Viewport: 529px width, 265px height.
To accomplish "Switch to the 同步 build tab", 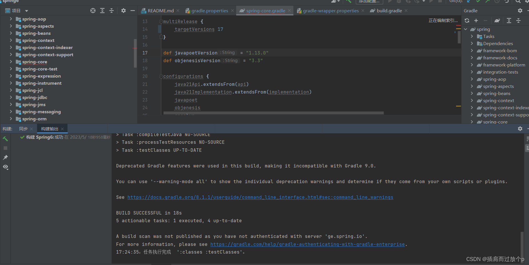I will [23, 129].
